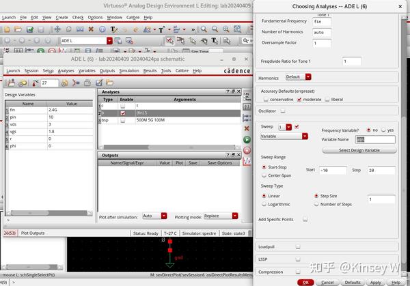Screen dimensions: 410x286
Task: Click the Zoom Out magnifier icon
Action: (x=215, y=29)
